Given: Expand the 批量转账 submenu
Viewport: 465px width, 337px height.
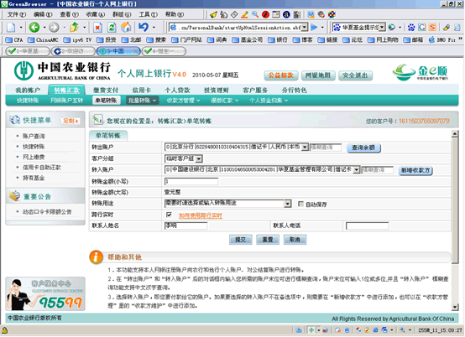Looking at the screenshot, I should [x=142, y=101].
